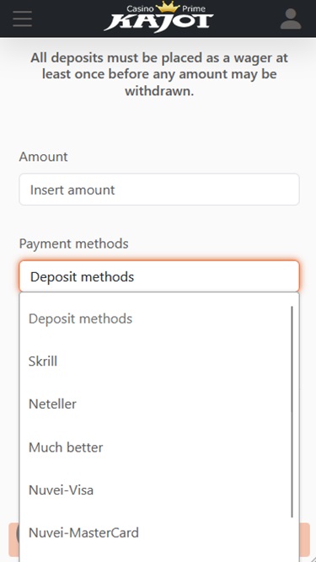This screenshot has height=562, width=316.
Task: Open the user profile icon
Action: tap(291, 19)
